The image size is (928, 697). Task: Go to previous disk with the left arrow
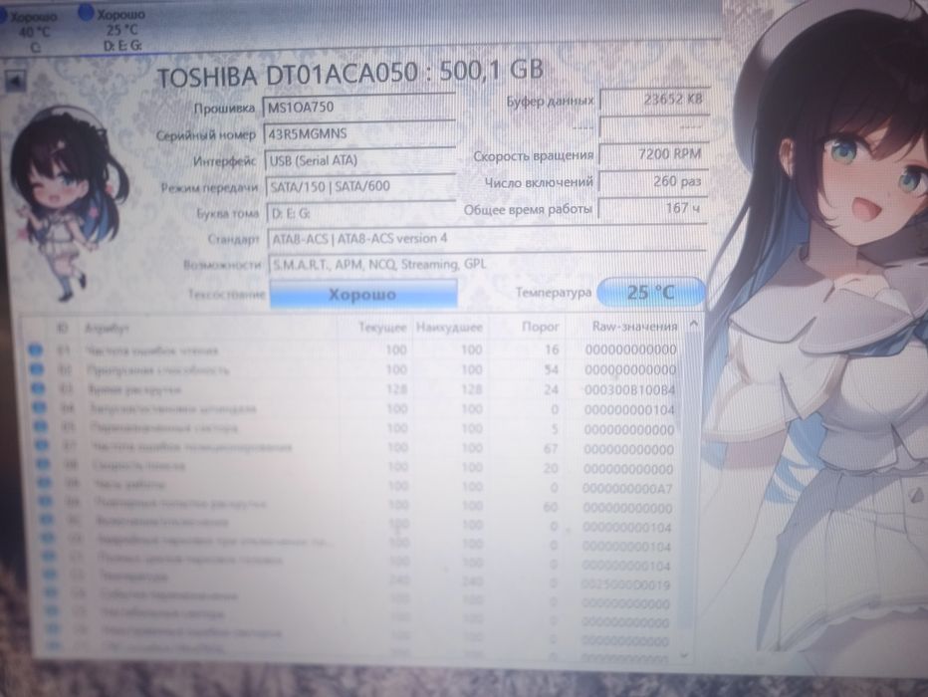click(x=15, y=81)
